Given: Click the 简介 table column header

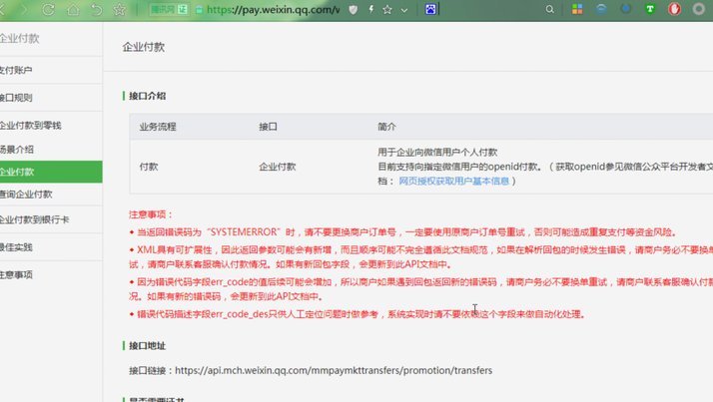Looking at the screenshot, I should tap(387, 127).
